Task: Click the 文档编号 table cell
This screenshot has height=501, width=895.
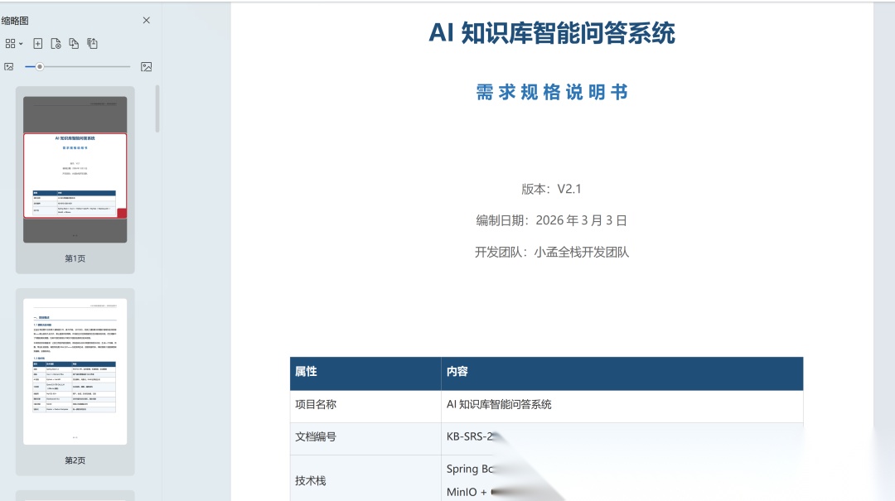Action: 365,439
